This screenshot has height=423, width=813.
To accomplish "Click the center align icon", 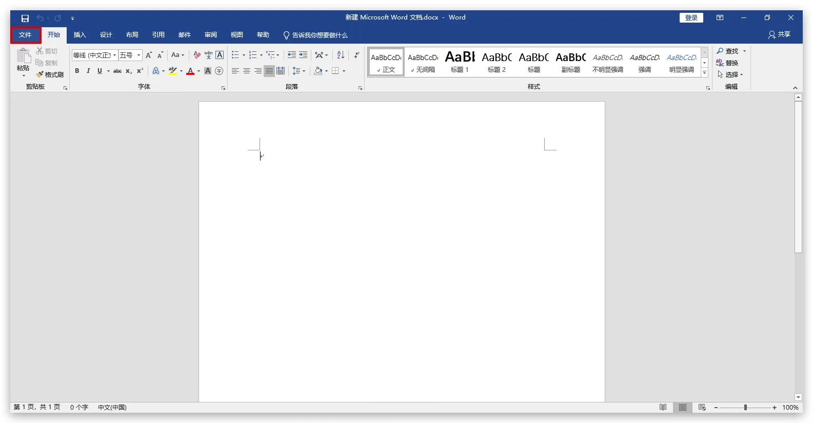I will tap(247, 71).
